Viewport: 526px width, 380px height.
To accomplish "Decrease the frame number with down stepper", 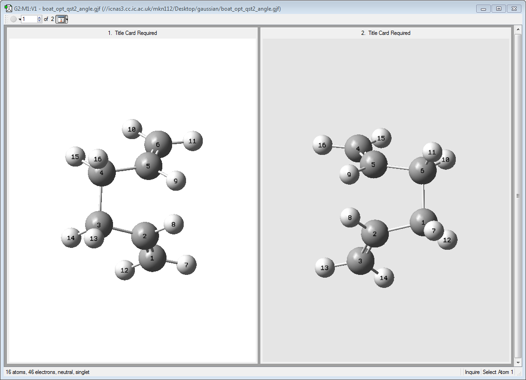I will click(39, 21).
